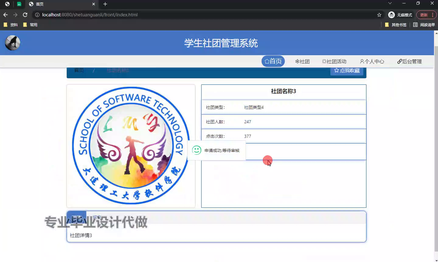Switch to the first pinned globe tab
The height and width of the screenshot is (262, 438).
(x=7, y=4)
